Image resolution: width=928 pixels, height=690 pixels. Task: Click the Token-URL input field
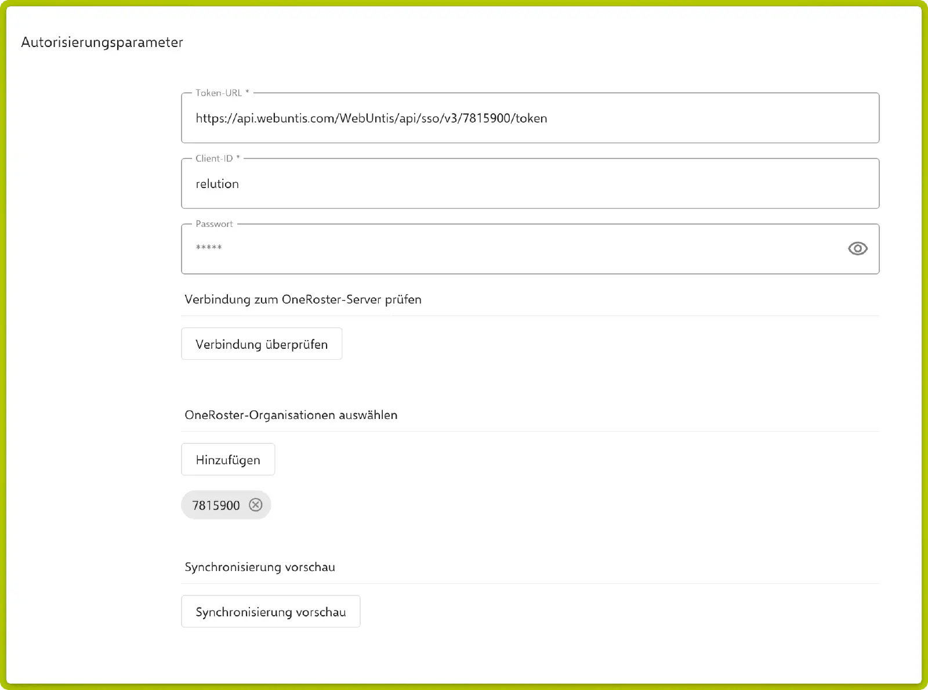(530, 118)
